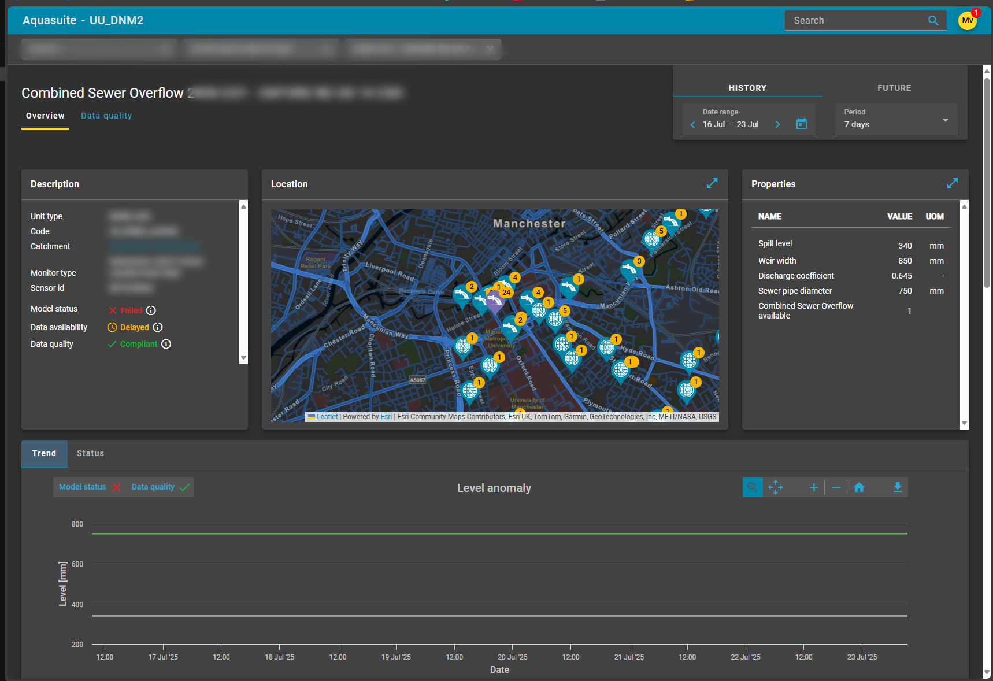
Task: Select the map marker badged 3
Action: click(x=629, y=270)
